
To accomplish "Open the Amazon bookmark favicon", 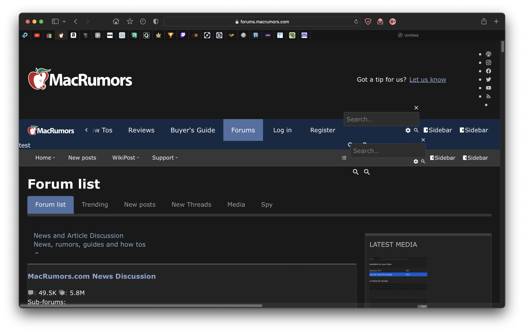I will point(73,35).
